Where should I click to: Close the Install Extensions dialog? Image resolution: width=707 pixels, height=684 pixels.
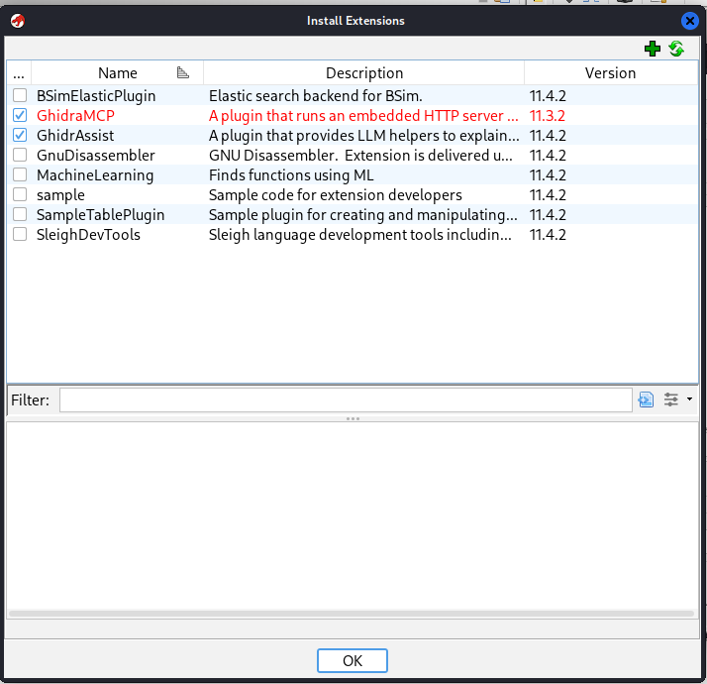point(690,20)
